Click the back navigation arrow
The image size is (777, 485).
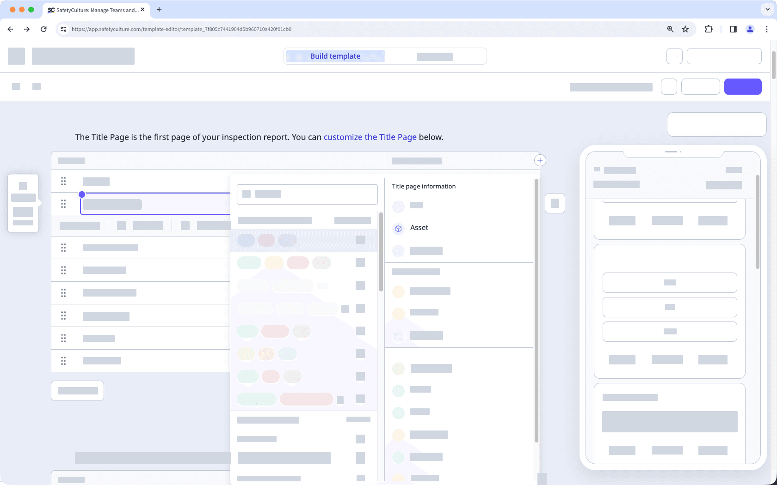(x=10, y=29)
